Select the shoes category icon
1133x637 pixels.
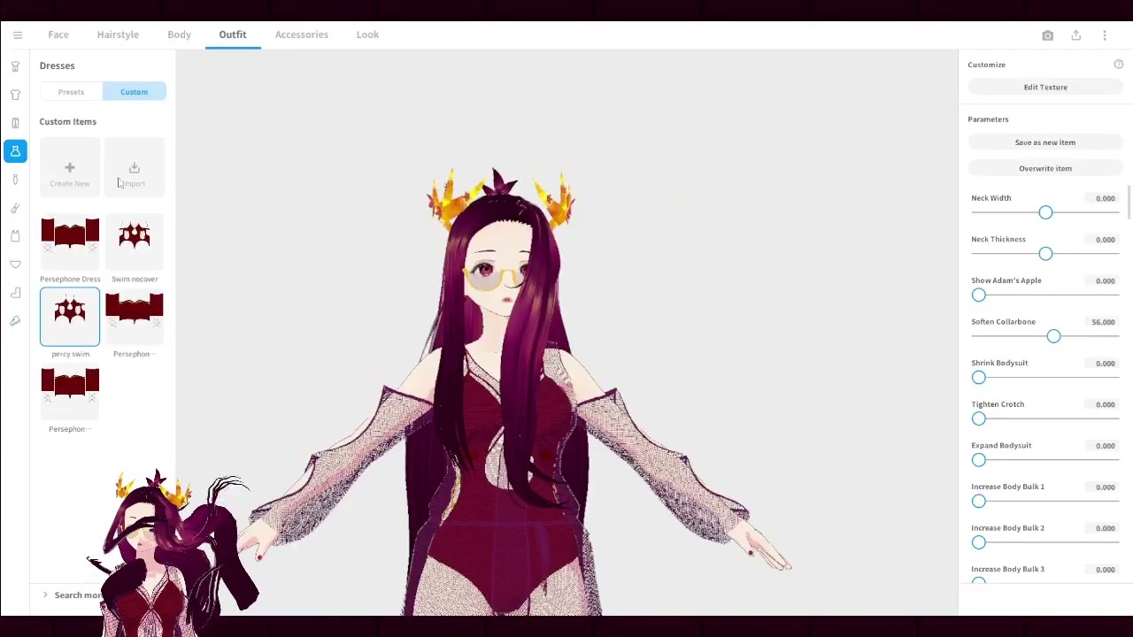[15, 321]
